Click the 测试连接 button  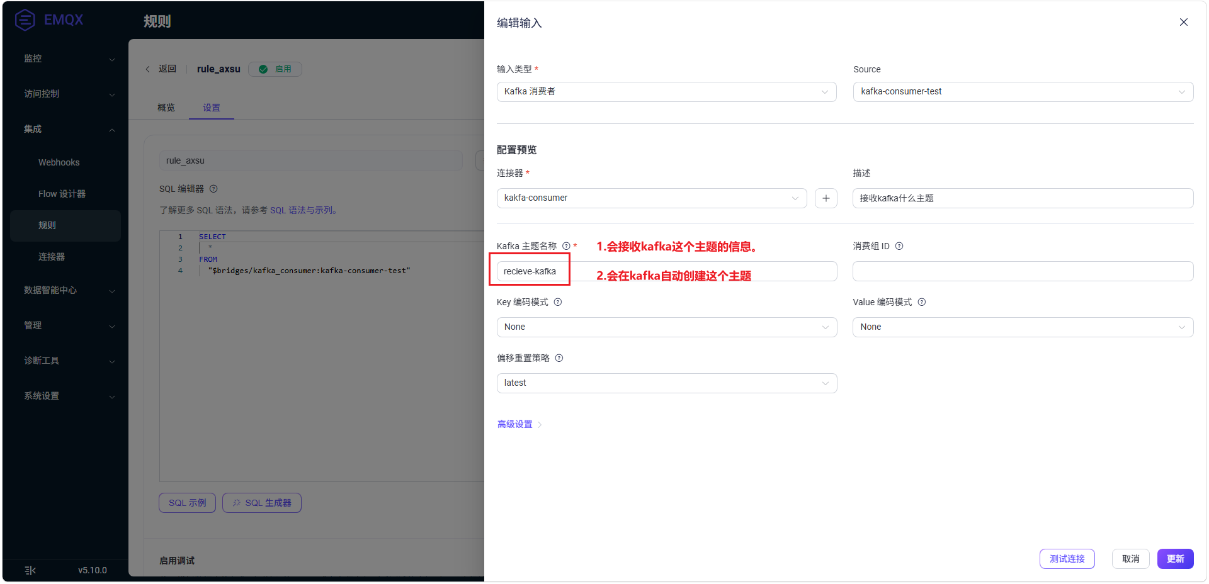coord(1067,559)
